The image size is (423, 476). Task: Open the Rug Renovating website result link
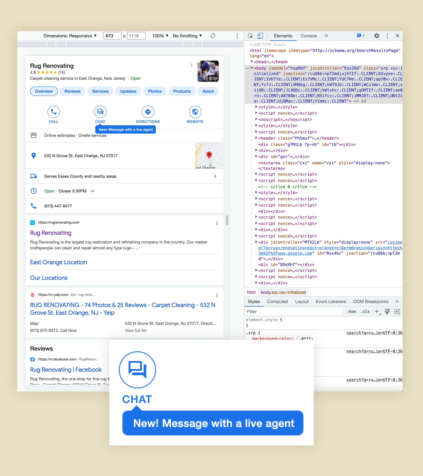click(51, 233)
